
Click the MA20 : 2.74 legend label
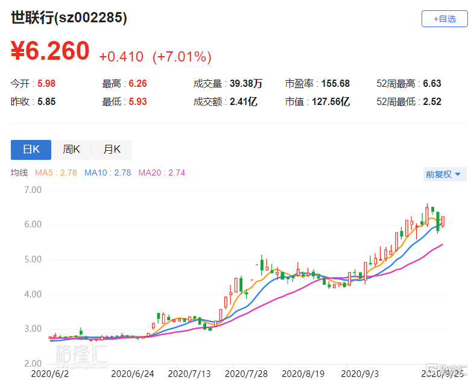162,173
